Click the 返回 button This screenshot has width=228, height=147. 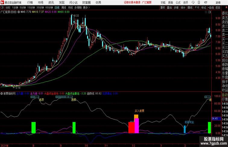[218, 8]
